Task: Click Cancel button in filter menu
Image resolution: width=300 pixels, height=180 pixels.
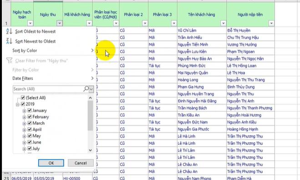Action: pos(81,163)
